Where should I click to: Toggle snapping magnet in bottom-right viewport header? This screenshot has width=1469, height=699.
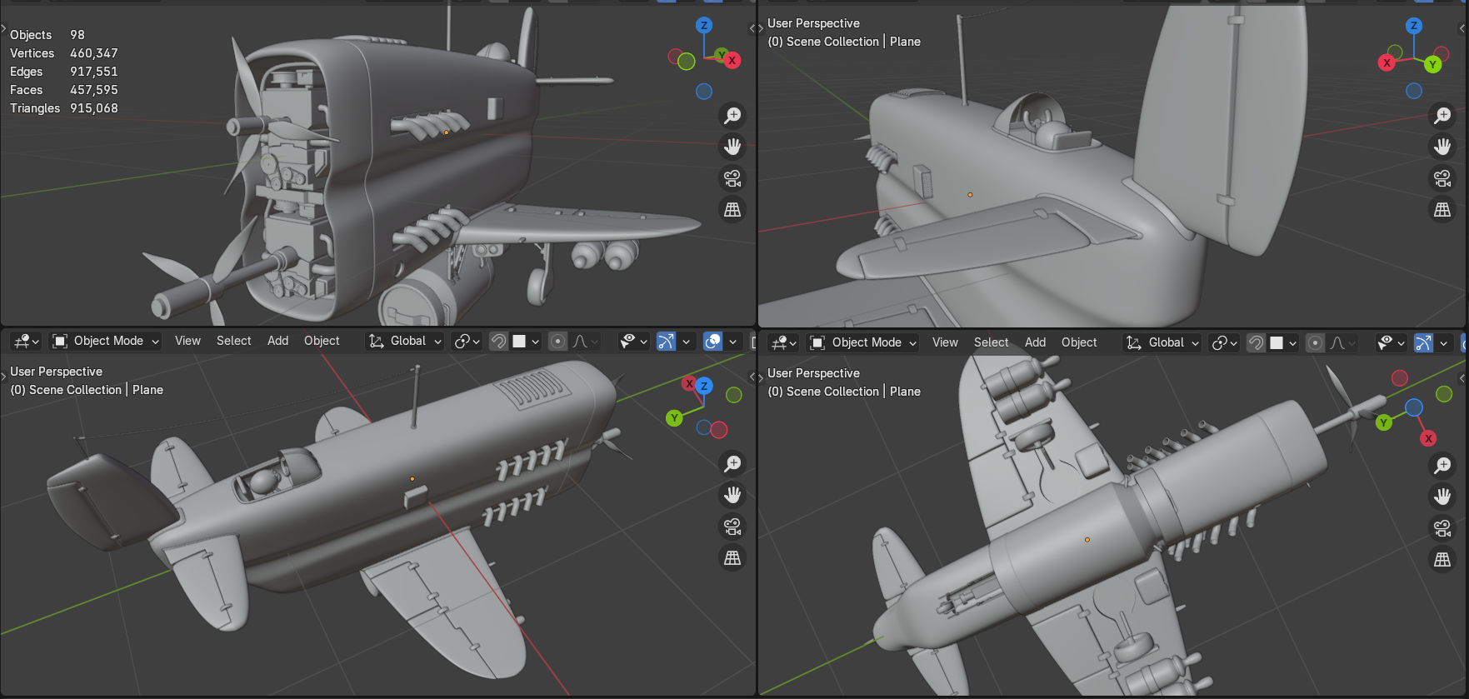coord(1257,342)
